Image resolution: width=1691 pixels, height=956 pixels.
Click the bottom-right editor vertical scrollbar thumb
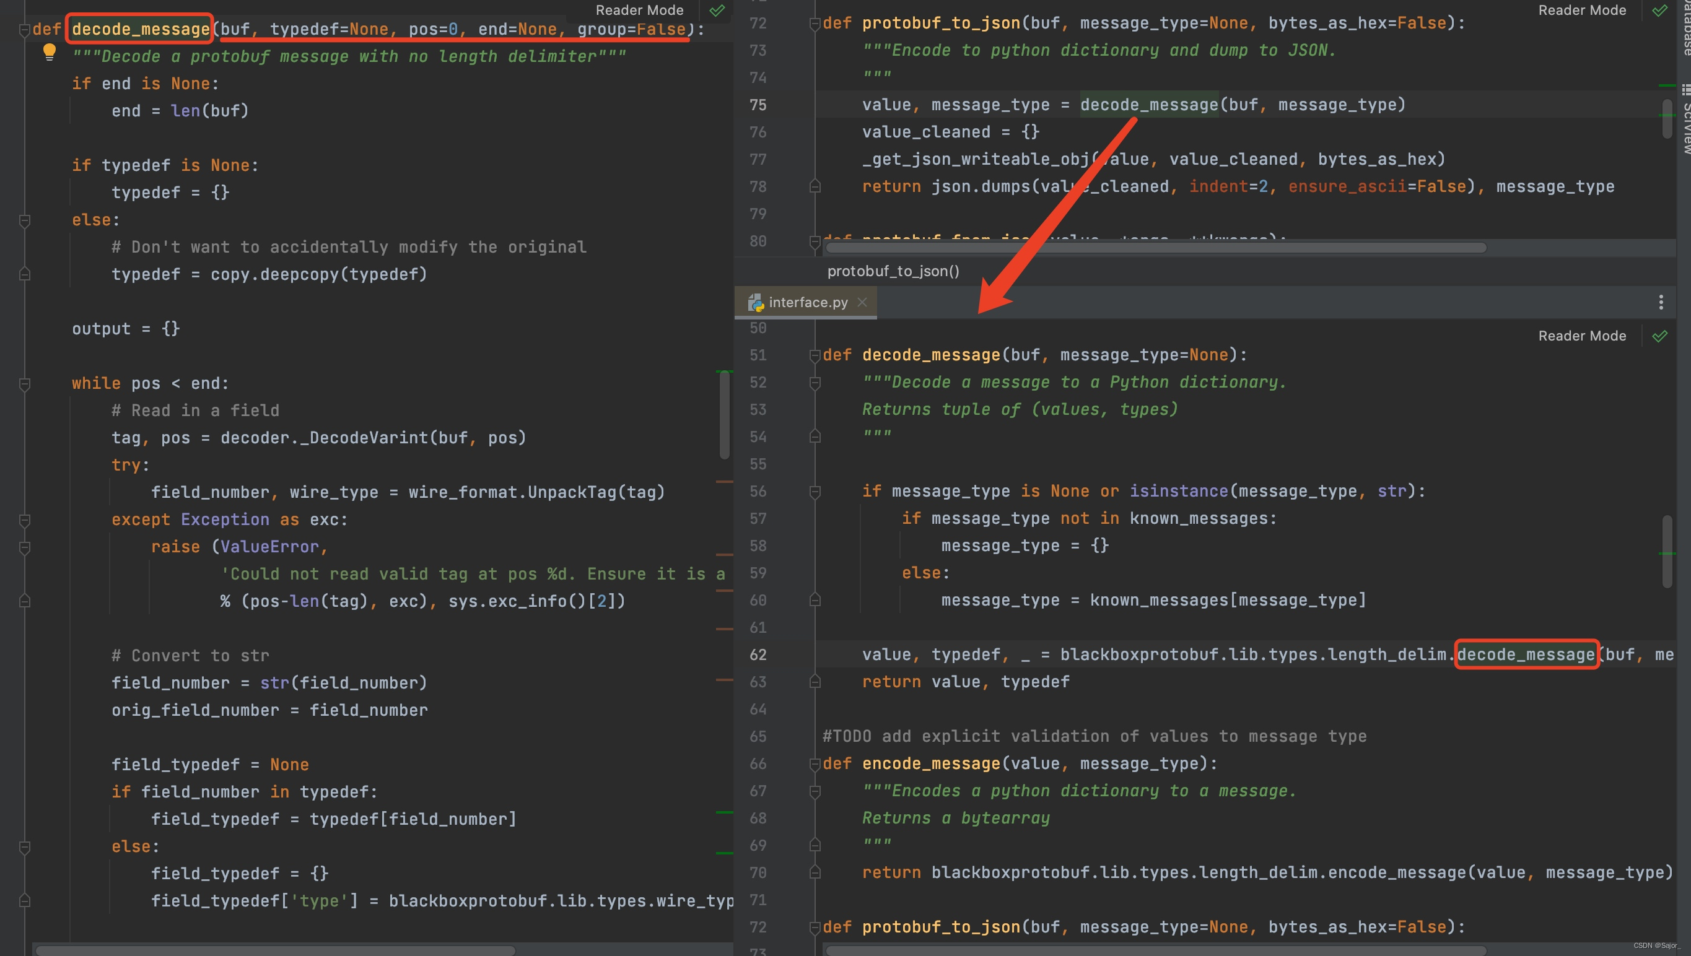tap(1667, 552)
